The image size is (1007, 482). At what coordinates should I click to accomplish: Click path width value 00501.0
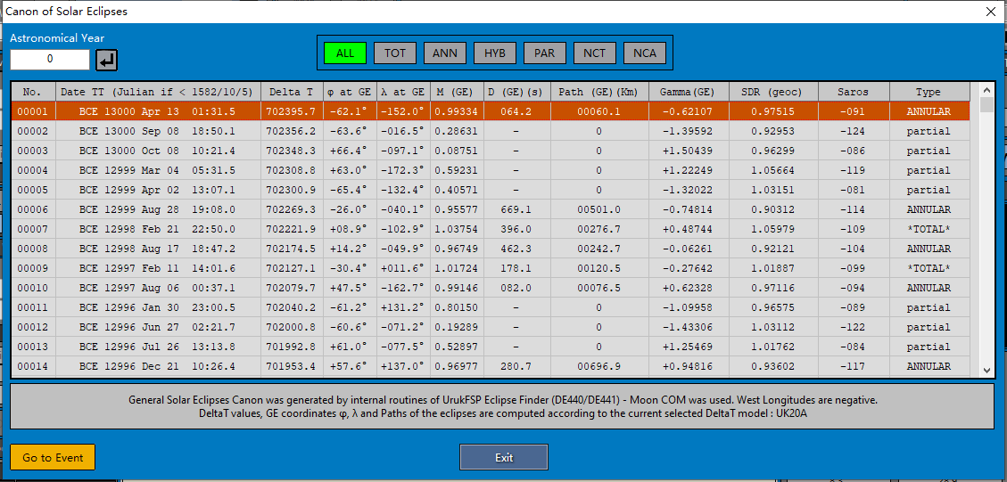(x=600, y=209)
